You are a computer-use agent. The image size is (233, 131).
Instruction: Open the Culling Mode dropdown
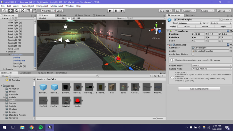(x=212, y=69)
